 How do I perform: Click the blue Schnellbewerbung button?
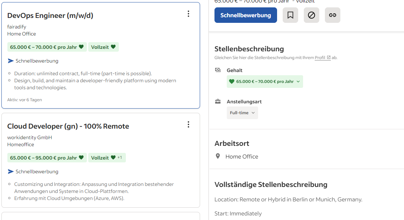[245, 15]
